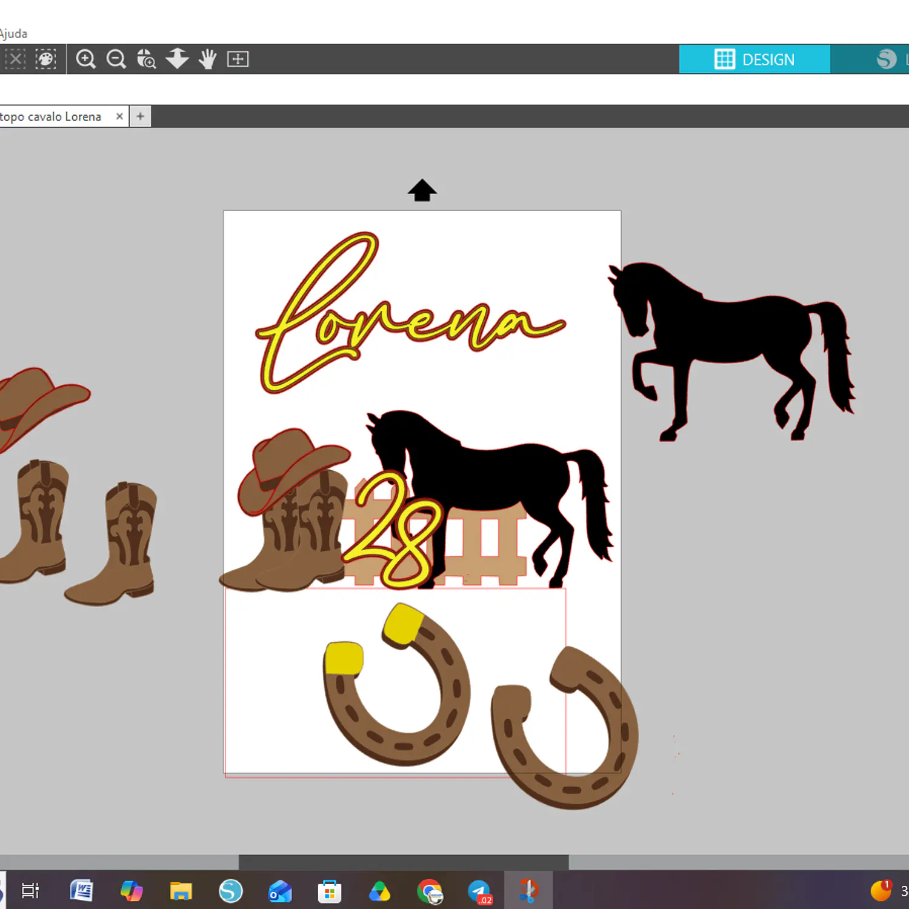Open Microsoft Word from the taskbar
Image resolution: width=909 pixels, height=909 pixels.
pyautogui.click(x=81, y=891)
